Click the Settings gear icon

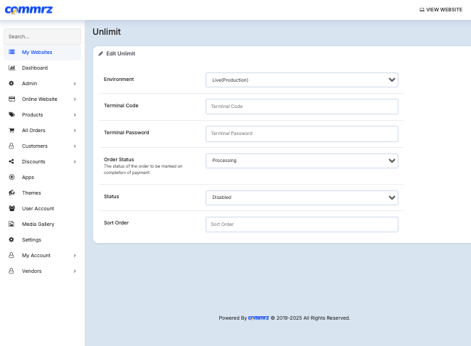[11, 240]
